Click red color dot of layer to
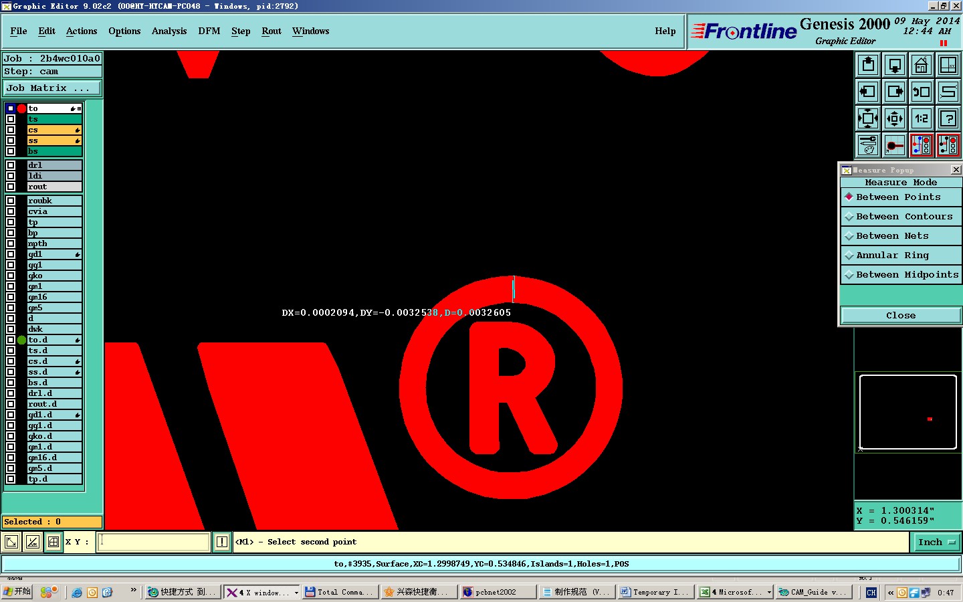This screenshot has width=963, height=602. (x=21, y=108)
